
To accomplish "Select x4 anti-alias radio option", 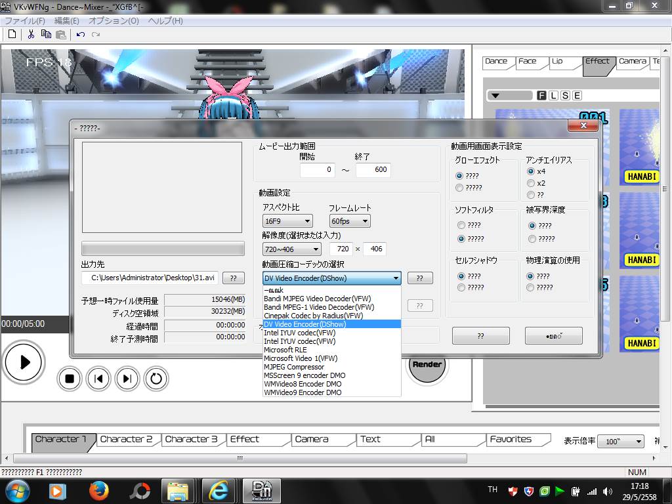I will (x=530, y=171).
